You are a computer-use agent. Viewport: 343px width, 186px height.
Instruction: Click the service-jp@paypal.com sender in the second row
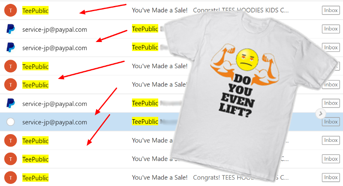(54, 30)
